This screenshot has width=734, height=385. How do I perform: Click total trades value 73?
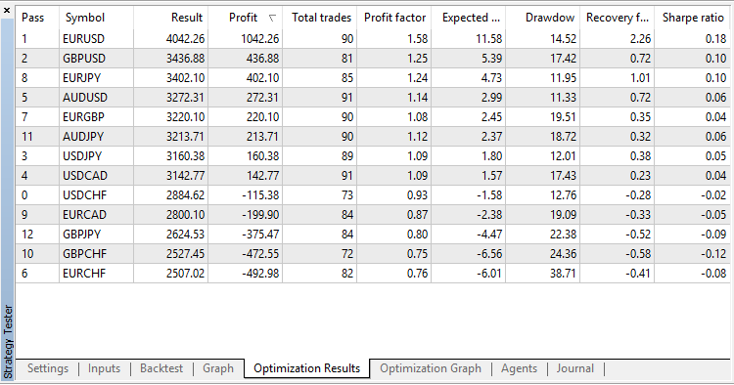point(347,195)
